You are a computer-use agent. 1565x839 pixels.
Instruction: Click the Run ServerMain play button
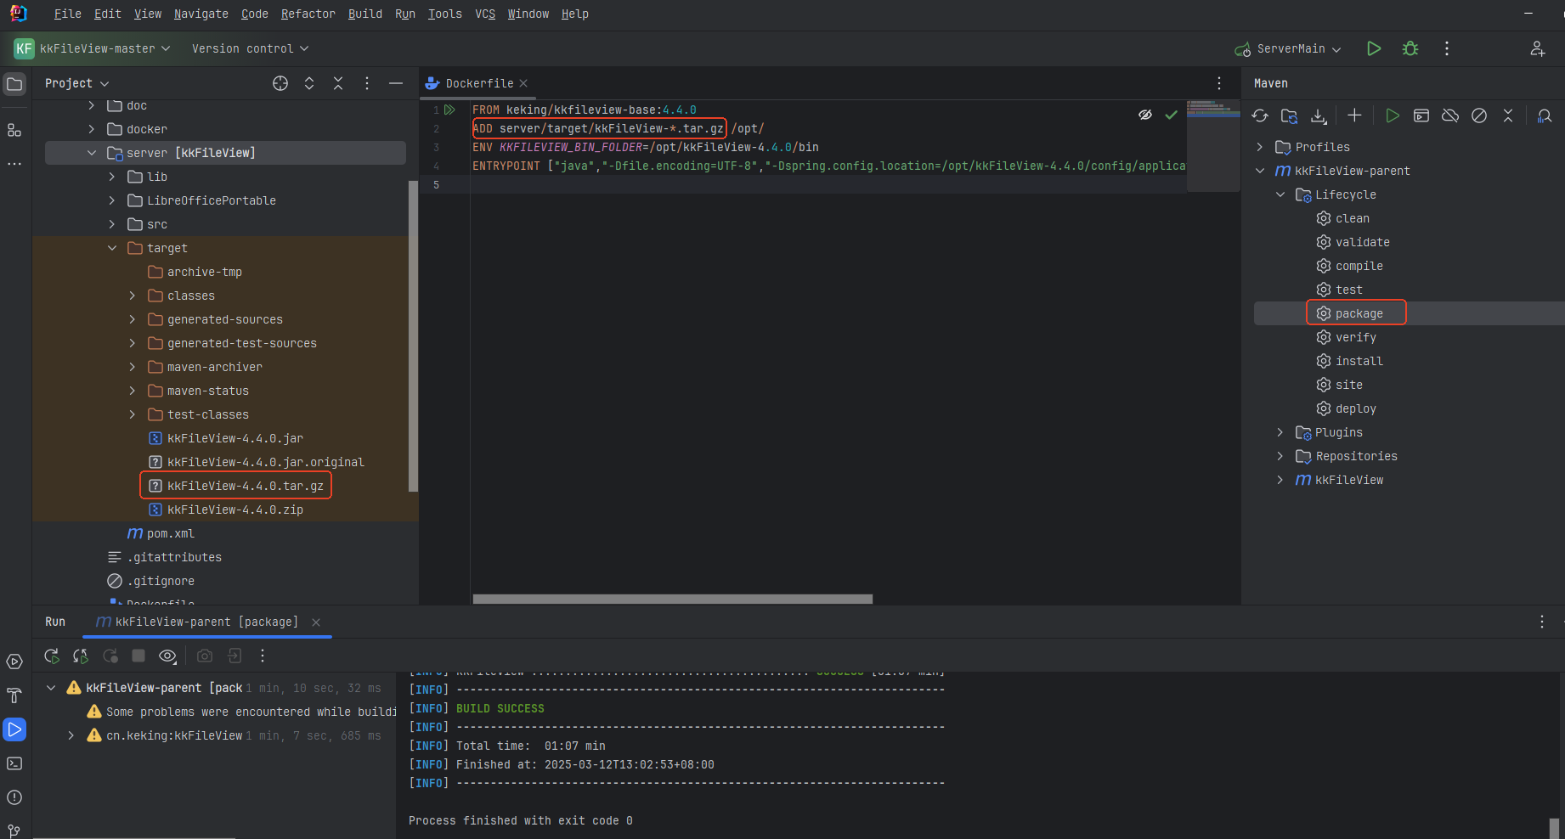1374,48
